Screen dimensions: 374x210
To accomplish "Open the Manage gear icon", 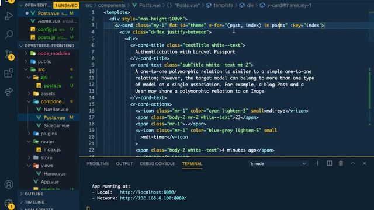I will click(9, 204).
